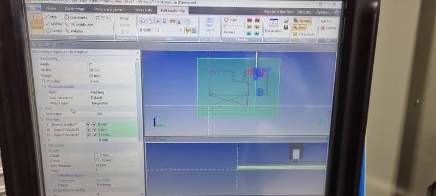Viewport: 436px width, 196px height.
Task: Click the first red alignment icon
Action: coord(142,21)
